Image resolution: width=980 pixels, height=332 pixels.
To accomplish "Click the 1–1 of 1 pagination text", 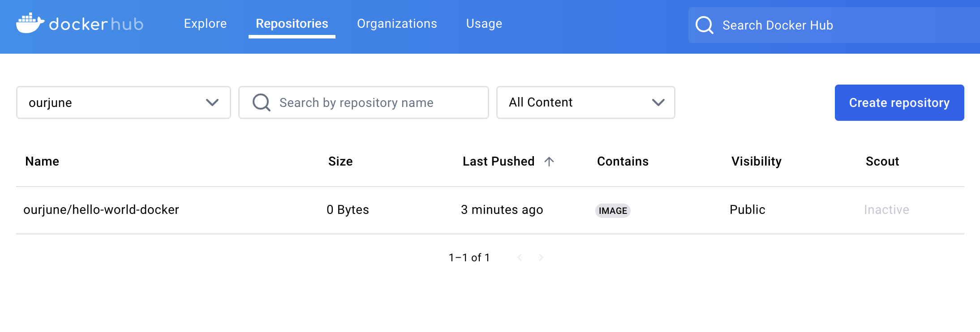I will click(469, 257).
